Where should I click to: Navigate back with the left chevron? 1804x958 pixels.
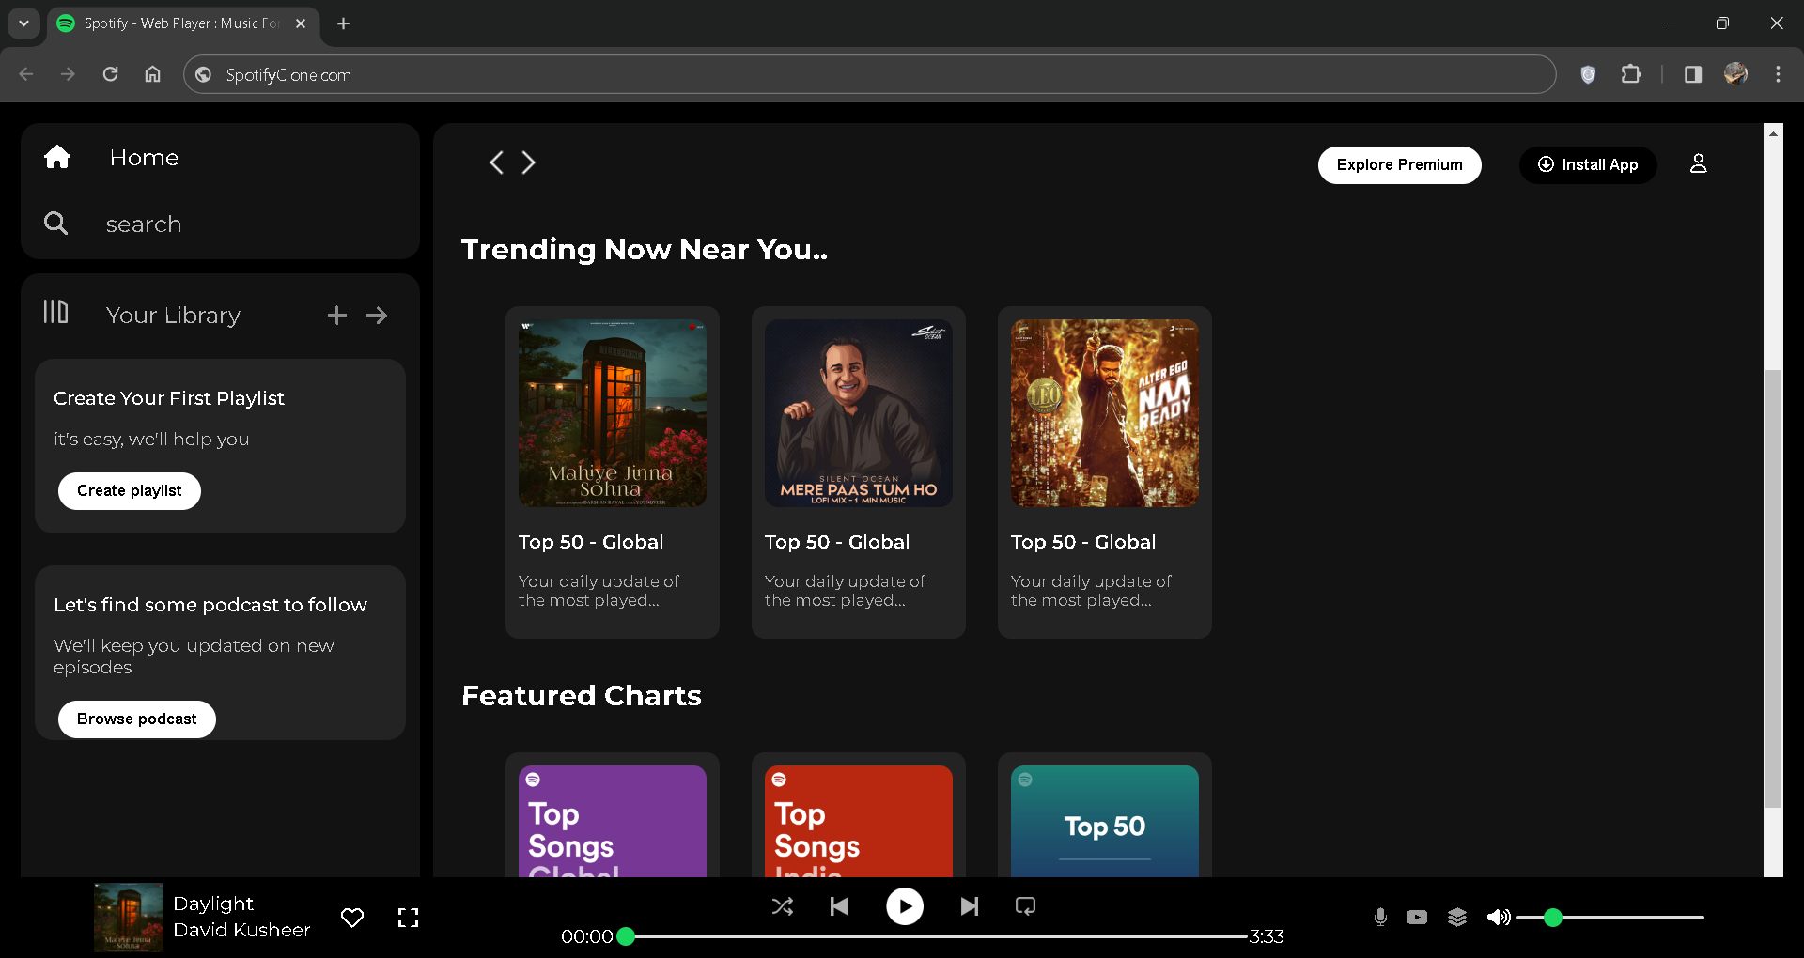coord(496,162)
